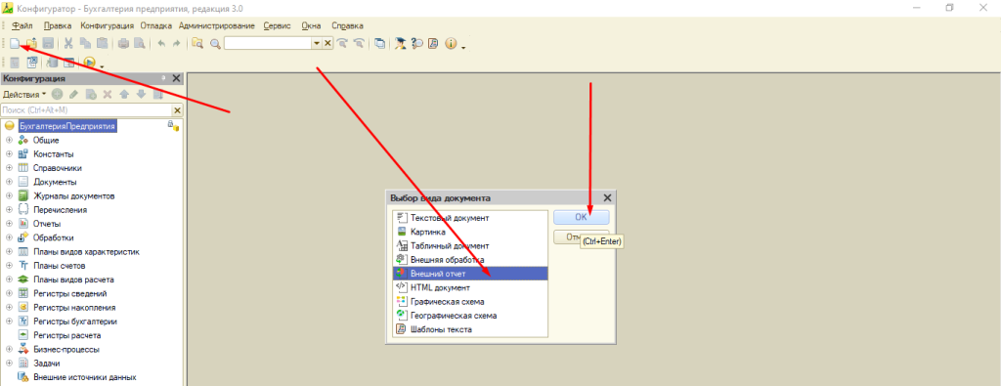The height and width of the screenshot is (386, 1001).
Task: Click the Text templates icon in toolbar
Action: coord(433,43)
